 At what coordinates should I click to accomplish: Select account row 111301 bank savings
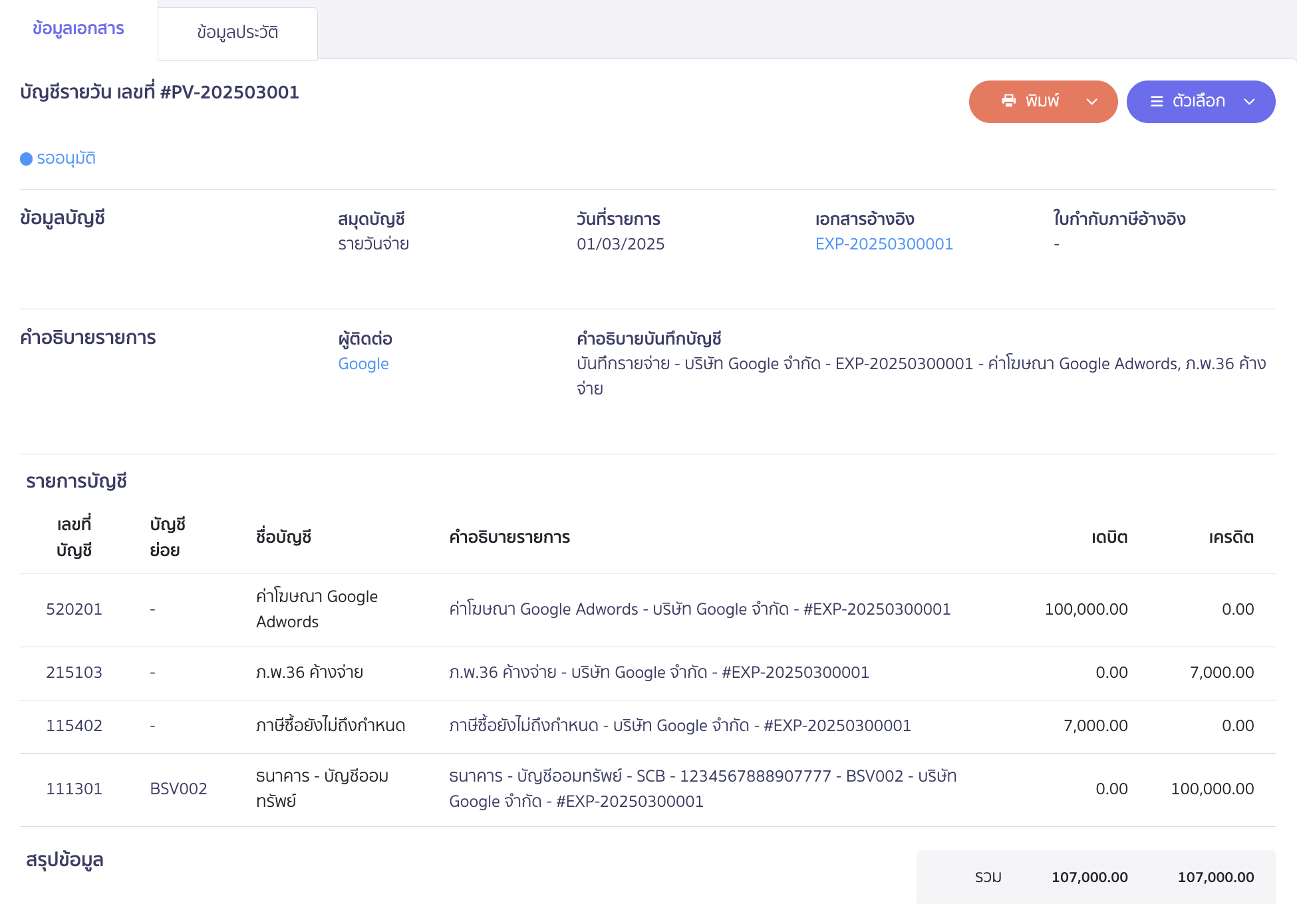[x=74, y=789]
